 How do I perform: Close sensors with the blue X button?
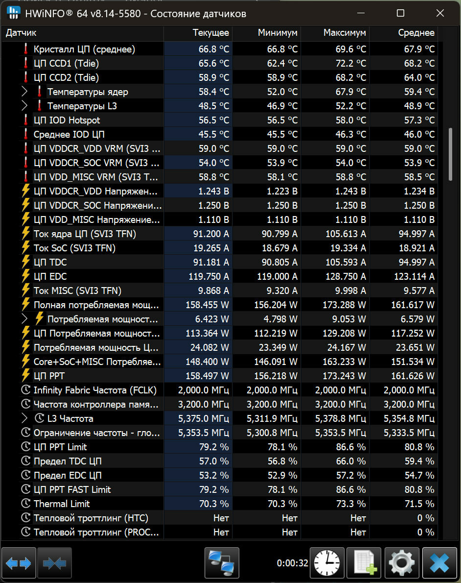tap(439, 563)
